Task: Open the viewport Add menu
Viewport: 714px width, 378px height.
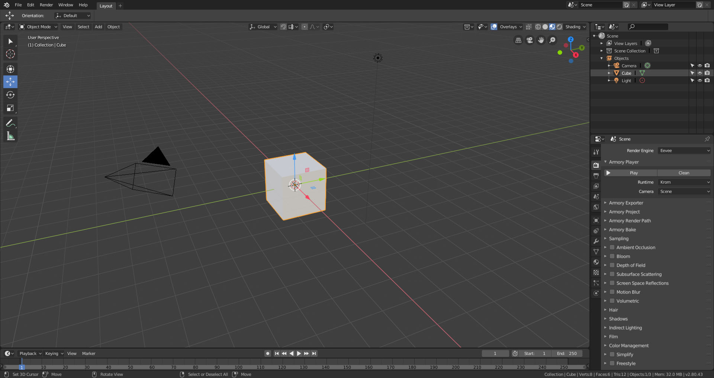Action: tap(98, 27)
